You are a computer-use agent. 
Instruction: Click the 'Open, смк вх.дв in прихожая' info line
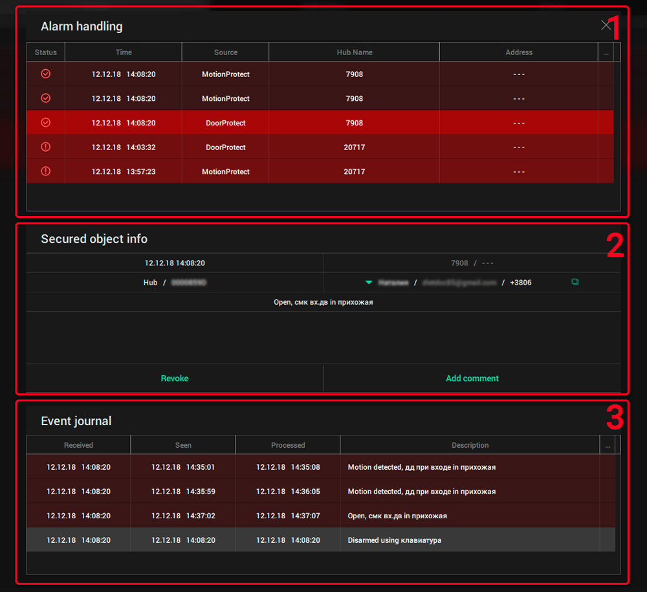(323, 302)
